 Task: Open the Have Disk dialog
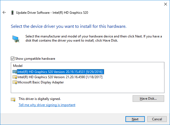pos(148,99)
